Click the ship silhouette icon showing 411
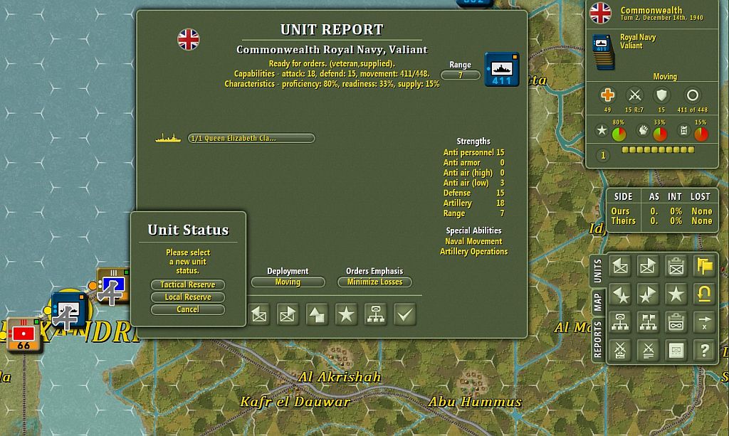This screenshot has width=729, height=436. [501, 70]
